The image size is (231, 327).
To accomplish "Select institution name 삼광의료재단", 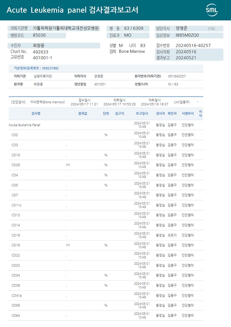I will pos(43,76).
